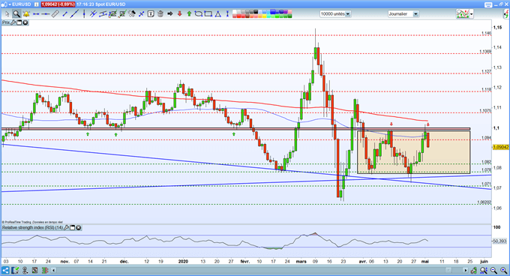510x276 pixels.
Task: Click the RSI value 50,393 label
Action: tap(500, 241)
